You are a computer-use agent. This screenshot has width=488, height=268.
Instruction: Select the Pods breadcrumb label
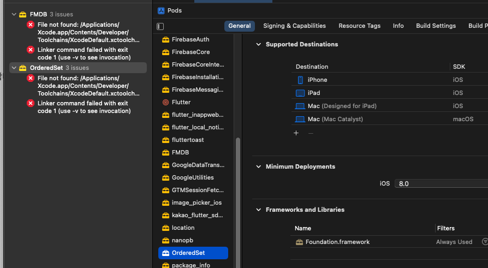pos(175,10)
